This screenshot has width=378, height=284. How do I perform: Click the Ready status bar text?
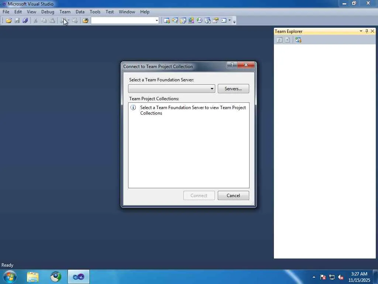7,265
